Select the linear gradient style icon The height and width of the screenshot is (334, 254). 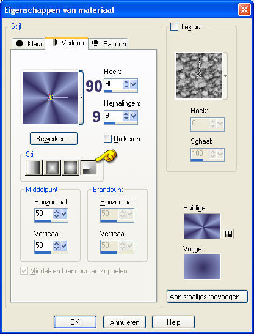point(34,168)
